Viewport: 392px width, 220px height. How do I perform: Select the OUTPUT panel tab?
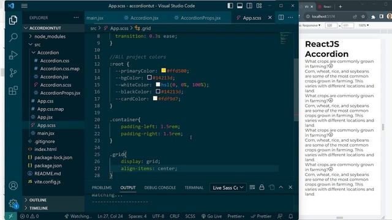[x=128, y=188]
